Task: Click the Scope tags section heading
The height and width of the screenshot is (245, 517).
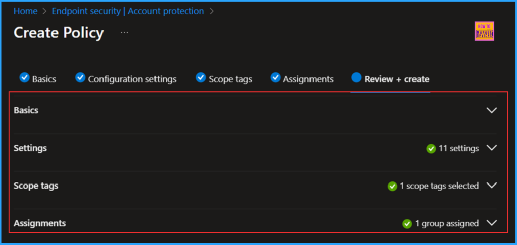Action: coord(36,186)
